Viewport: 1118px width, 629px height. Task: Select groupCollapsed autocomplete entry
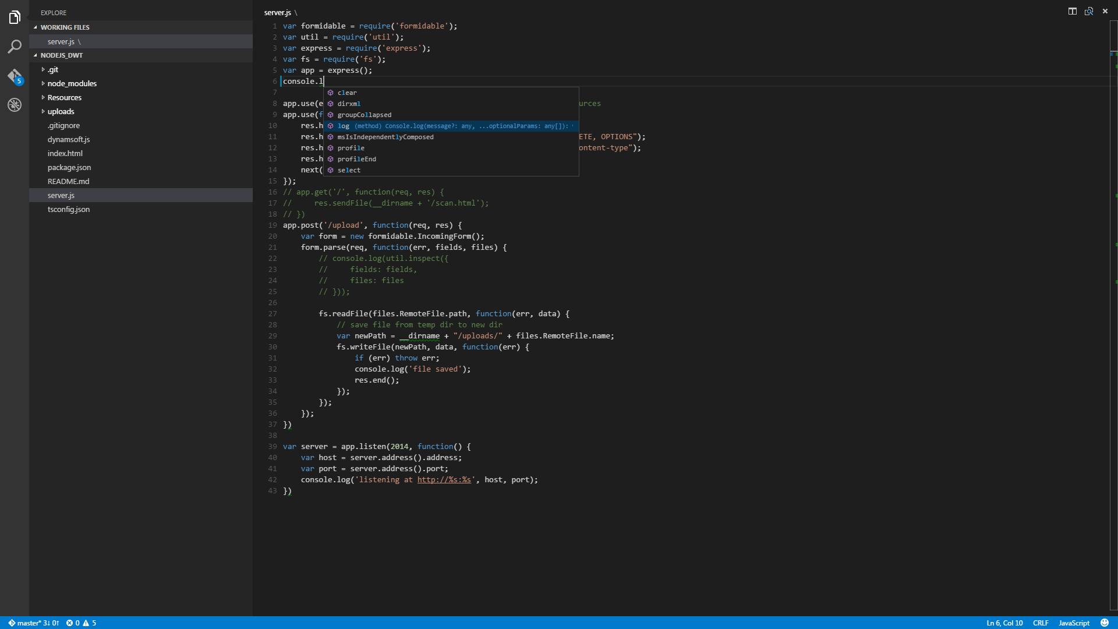(x=364, y=115)
